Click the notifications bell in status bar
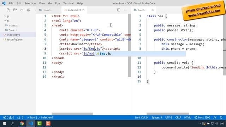Viewport: 226px width, 127px height. [221, 117]
